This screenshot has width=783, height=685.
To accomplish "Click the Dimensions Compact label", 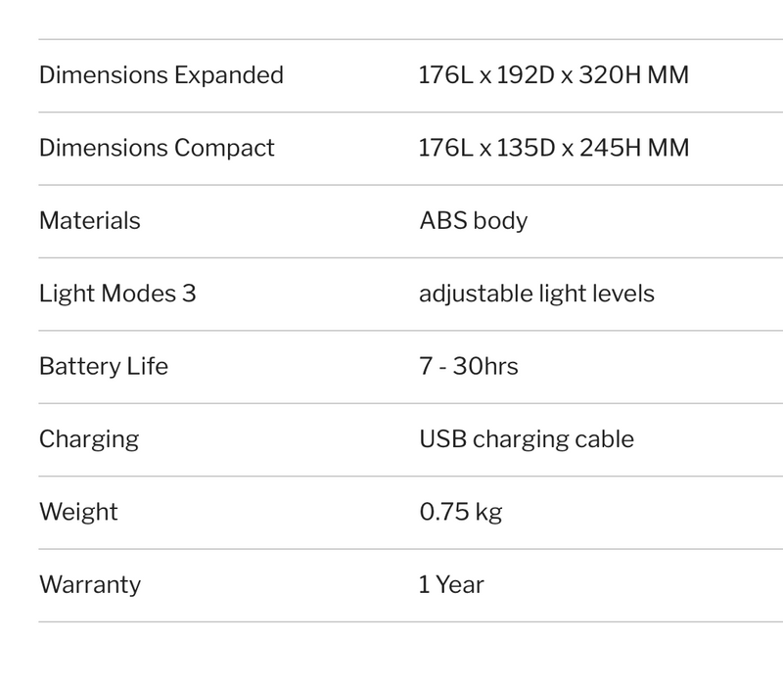I will pyautogui.click(x=157, y=149).
